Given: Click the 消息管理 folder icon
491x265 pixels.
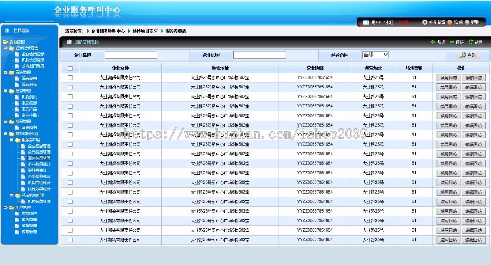Looking at the screenshot, I should (x=11, y=122).
